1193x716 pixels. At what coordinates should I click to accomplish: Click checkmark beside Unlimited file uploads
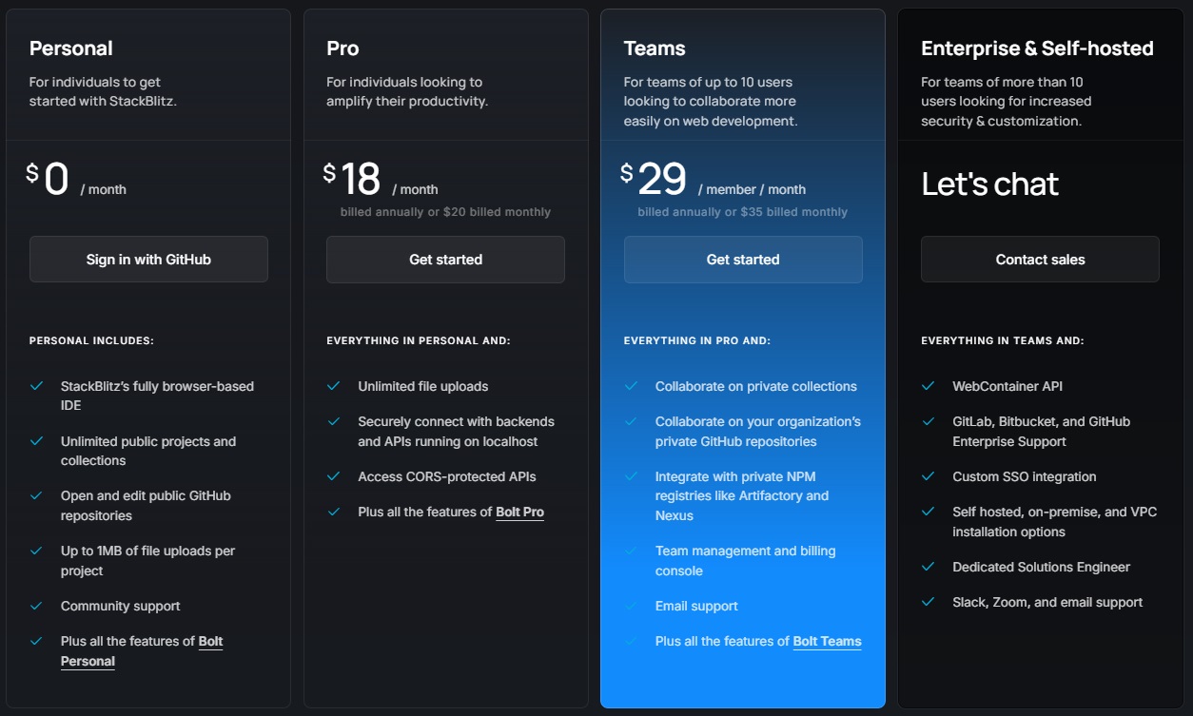point(334,386)
